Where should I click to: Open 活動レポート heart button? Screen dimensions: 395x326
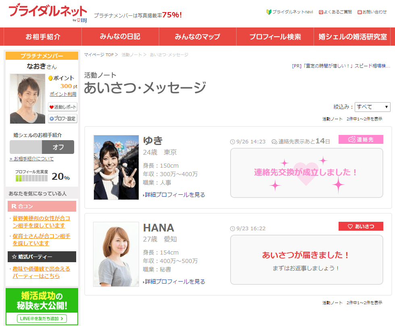[62, 107]
